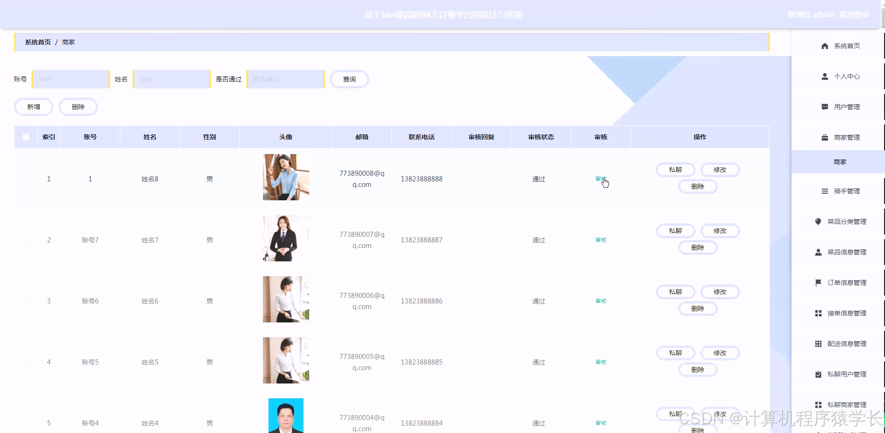Click the 账号 input field

point(70,79)
